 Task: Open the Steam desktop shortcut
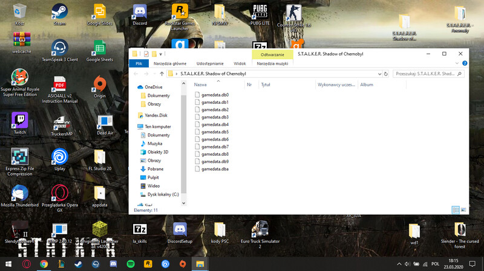coord(59,13)
